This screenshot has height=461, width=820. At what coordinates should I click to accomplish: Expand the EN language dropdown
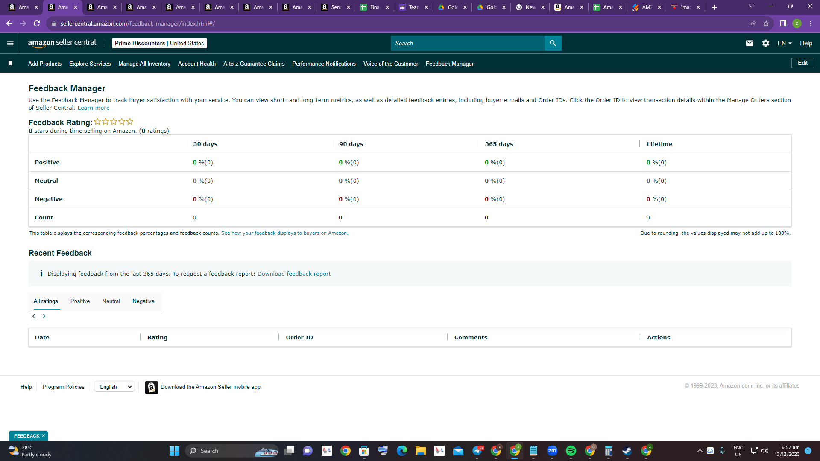pos(785,43)
